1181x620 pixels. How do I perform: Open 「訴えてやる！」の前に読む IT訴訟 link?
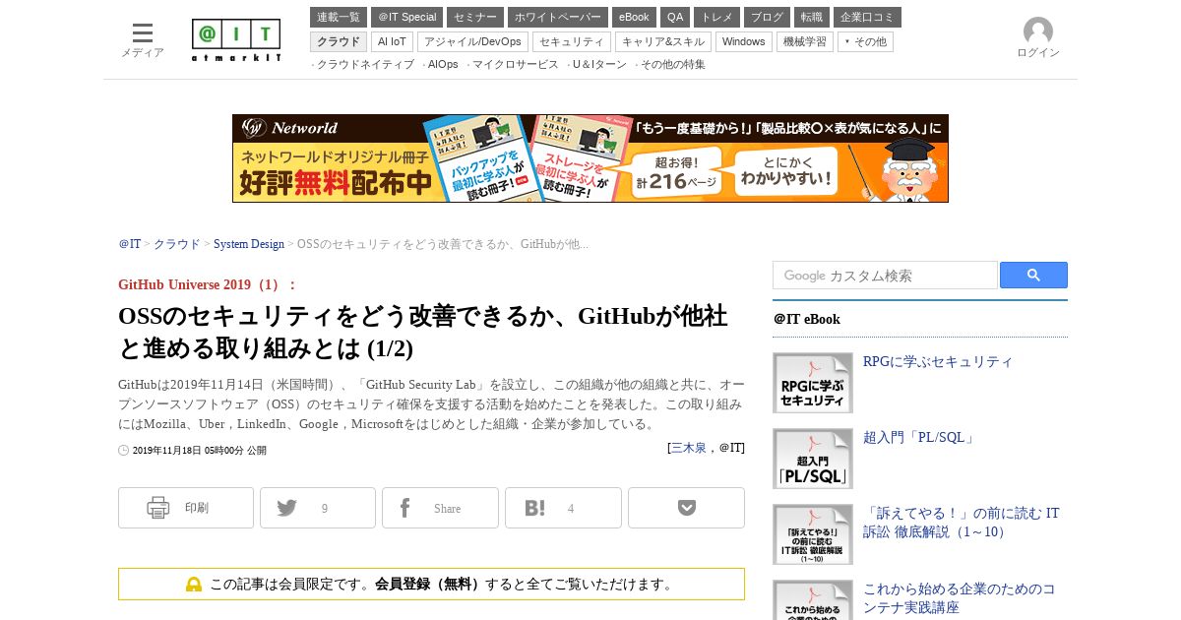click(962, 523)
